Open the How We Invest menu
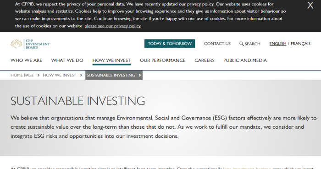 tap(111, 60)
